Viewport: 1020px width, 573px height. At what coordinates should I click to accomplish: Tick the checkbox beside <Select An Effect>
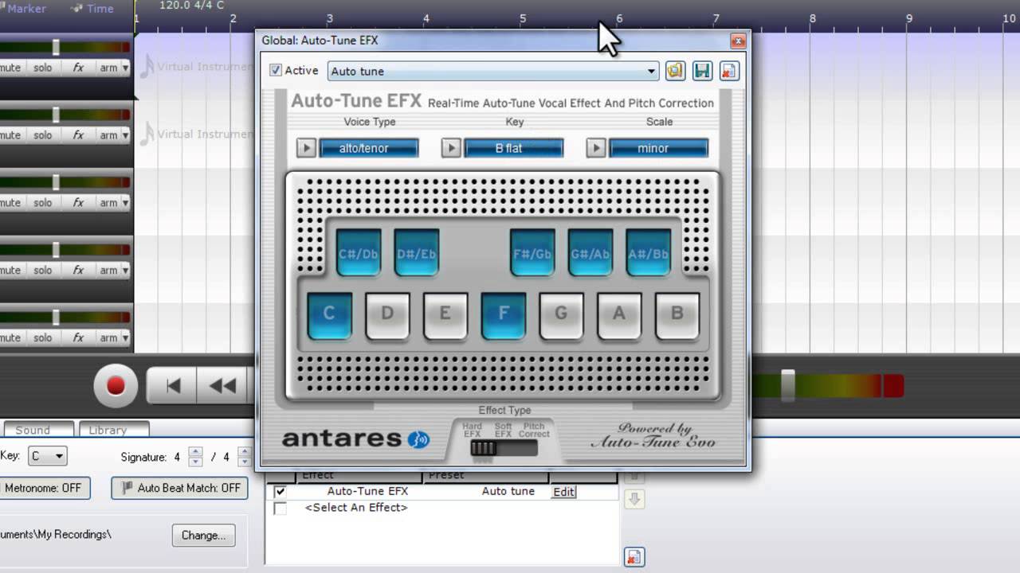(x=280, y=508)
